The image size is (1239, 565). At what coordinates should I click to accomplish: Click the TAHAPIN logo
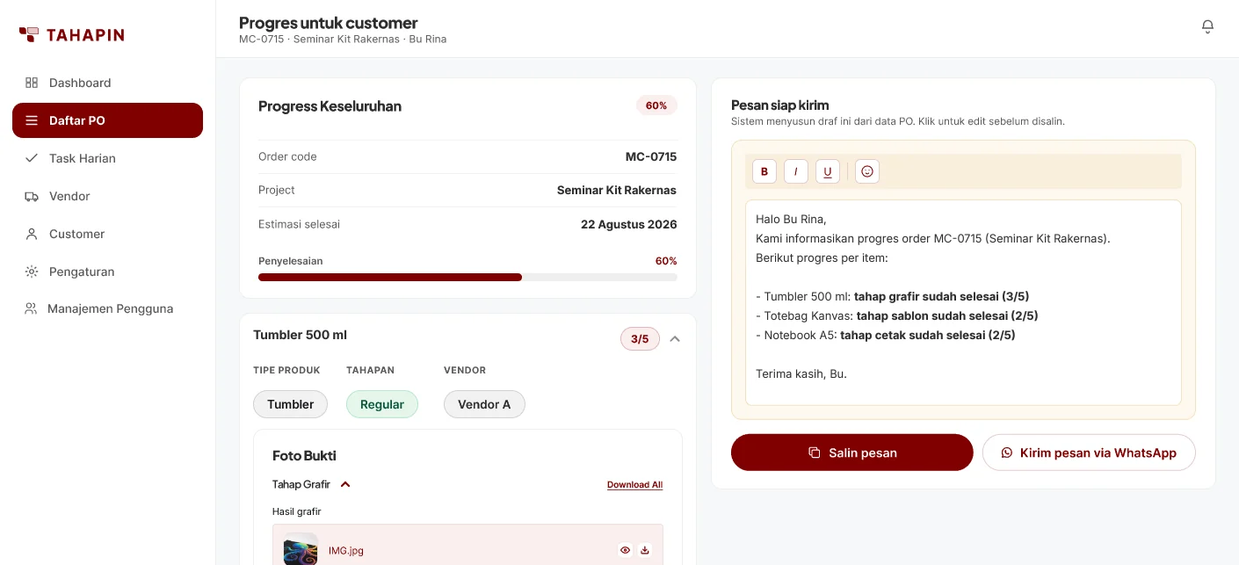pyautogui.click(x=71, y=35)
